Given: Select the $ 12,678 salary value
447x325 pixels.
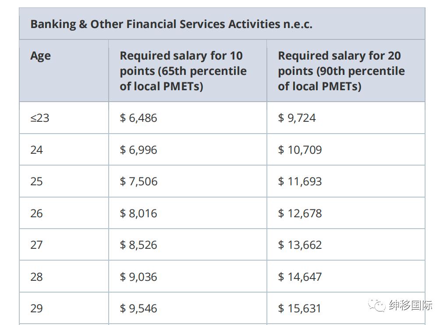Looking at the screenshot, I should click(x=300, y=213).
